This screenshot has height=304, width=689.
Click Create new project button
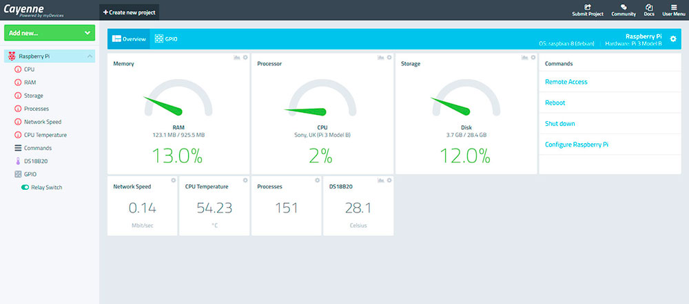(130, 12)
